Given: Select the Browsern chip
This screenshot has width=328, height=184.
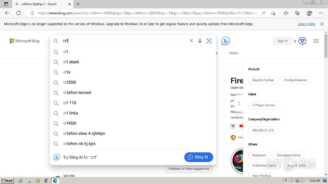Looking at the screenshot, I should click(x=259, y=155).
